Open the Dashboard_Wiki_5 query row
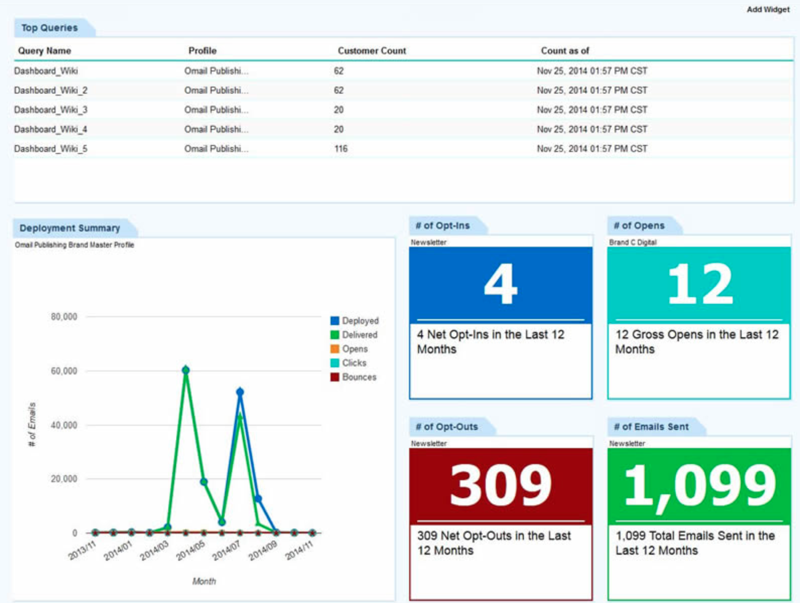 (51, 149)
